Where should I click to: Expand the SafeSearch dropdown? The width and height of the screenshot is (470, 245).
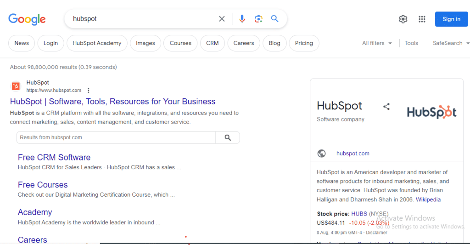[451, 43]
